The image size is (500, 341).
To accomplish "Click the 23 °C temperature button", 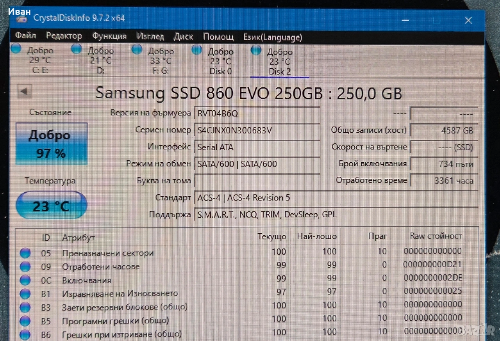I will tap(51, 205).
